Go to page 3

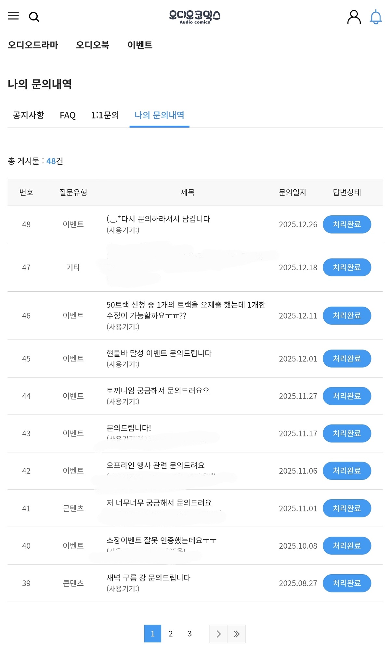point(189,634)
